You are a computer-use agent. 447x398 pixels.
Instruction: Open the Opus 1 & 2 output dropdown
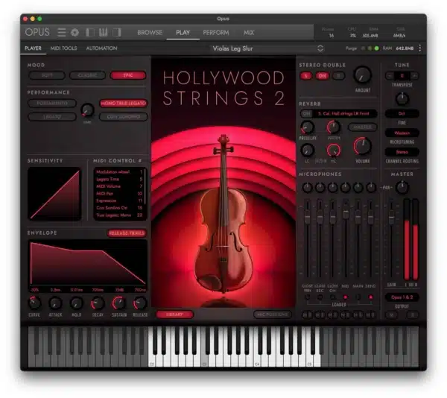coord(402,297)
